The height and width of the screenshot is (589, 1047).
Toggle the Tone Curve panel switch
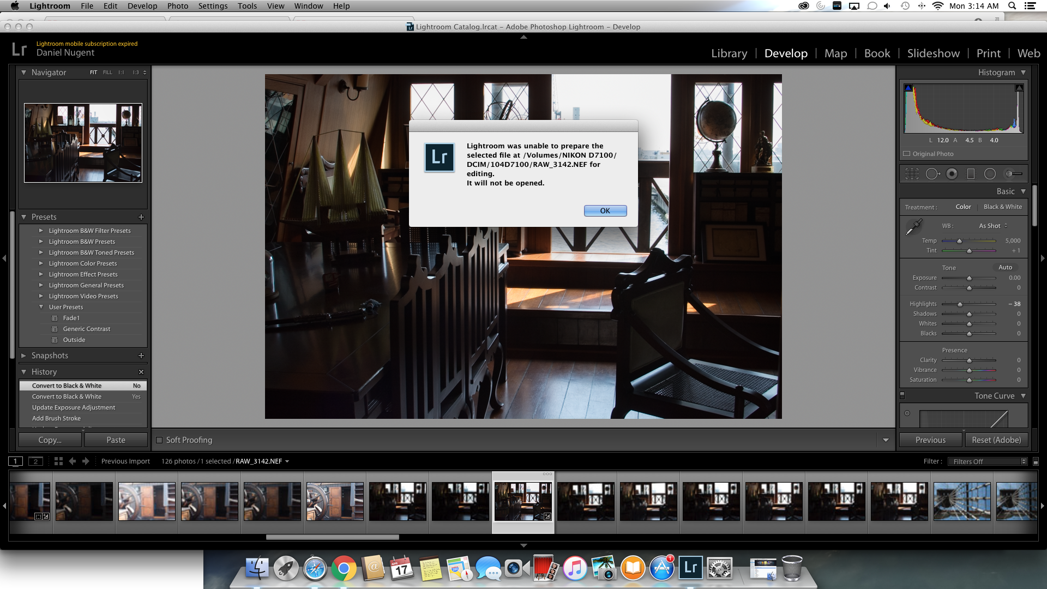pyautogui.click(x=902, y=395)
